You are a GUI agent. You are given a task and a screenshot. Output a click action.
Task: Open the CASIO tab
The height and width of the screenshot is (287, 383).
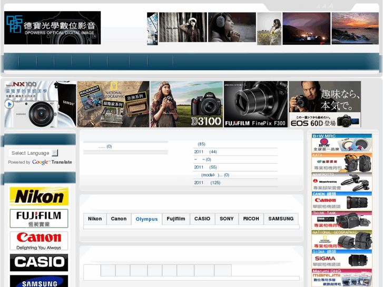[202, 219]
